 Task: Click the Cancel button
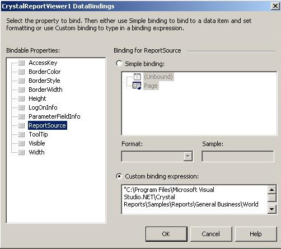211,234
